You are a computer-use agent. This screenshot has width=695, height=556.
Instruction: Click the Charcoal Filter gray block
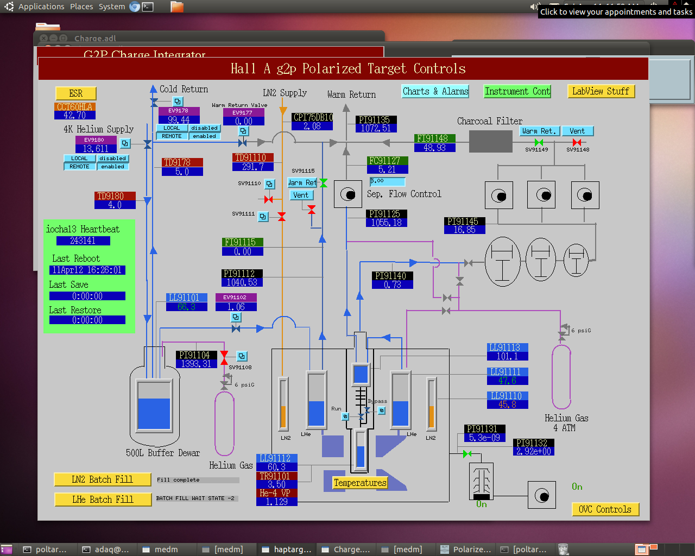[490, 141]
